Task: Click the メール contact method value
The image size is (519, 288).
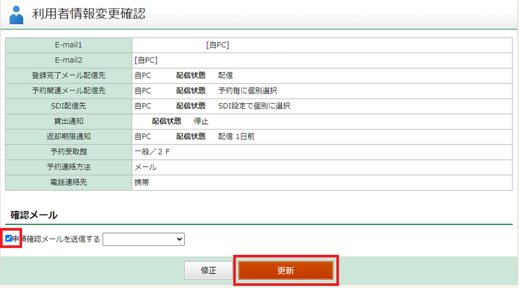Action: coord(145,167)
